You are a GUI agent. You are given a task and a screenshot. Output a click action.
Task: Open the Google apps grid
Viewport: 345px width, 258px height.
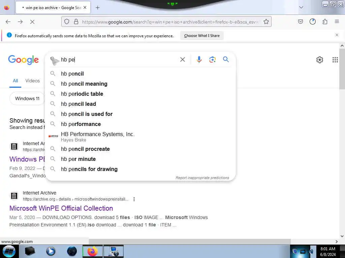(x=335, y=60)
